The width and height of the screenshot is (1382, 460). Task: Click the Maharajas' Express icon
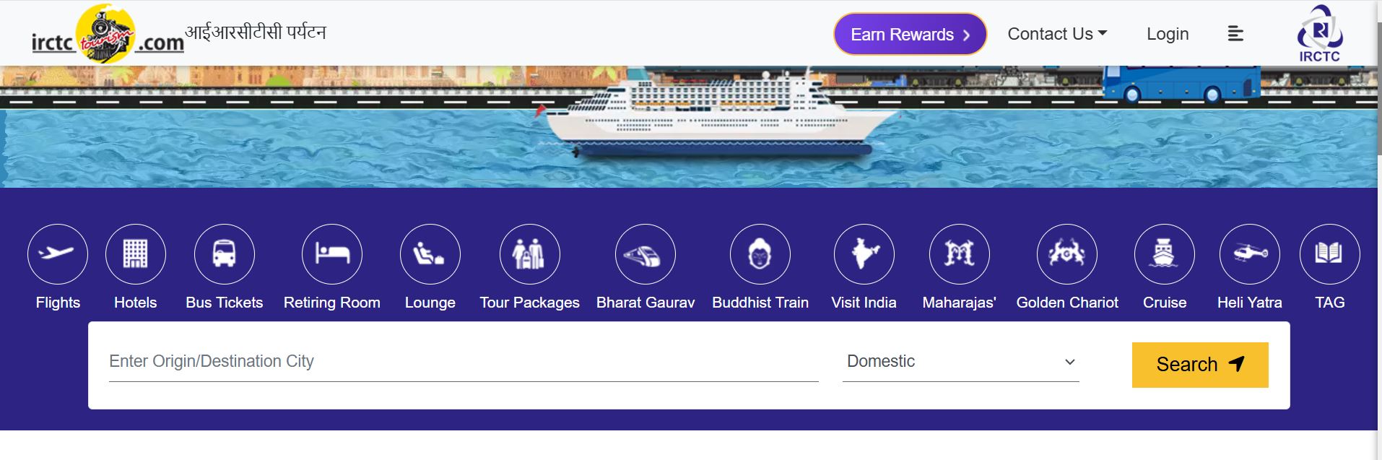pyautogui.click(x=958, y=254)
